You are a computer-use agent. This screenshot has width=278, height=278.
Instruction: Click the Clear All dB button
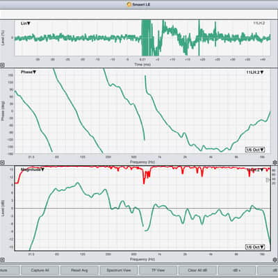[197, 270]
